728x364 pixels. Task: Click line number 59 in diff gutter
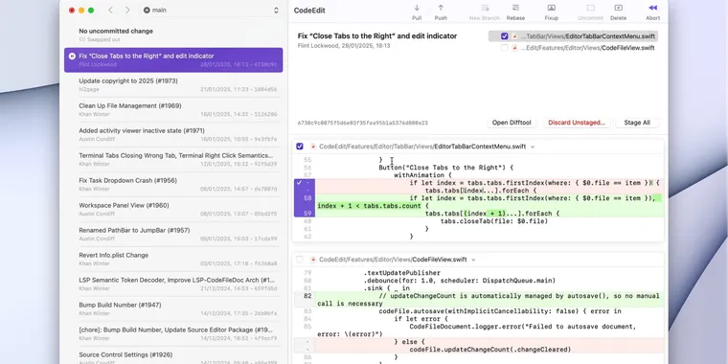point(307,214)
